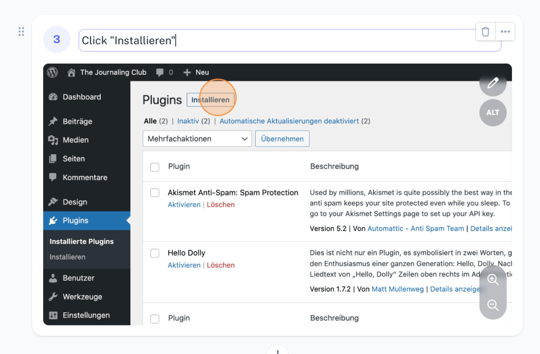Click the trash delete step icon

pyautogui.click(x=485, y=32)
